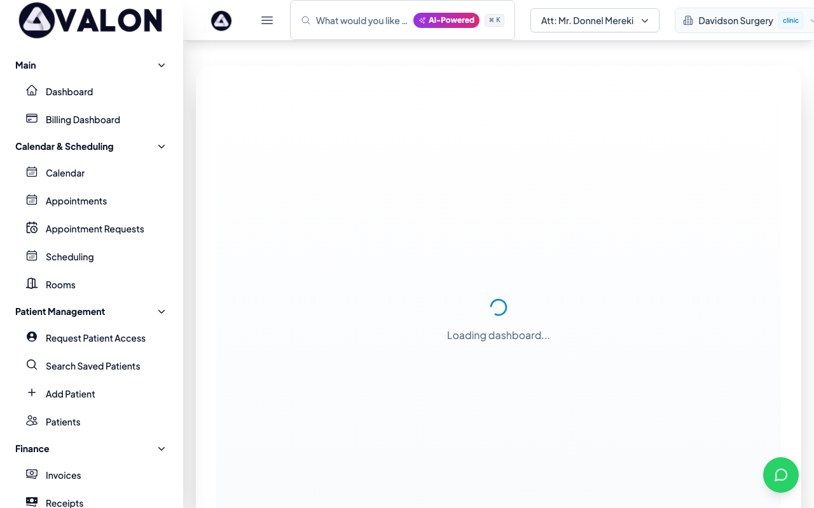Collapse the Finance section chevron
This screenshot has width=814, height=508.
pyautogui.click(x=161, y=448)
